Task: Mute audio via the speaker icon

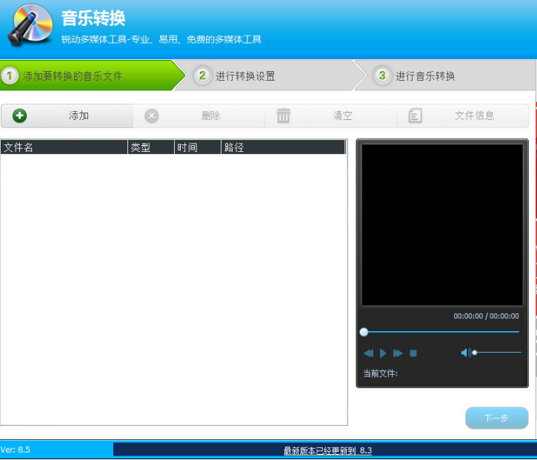Action: click(465, 353)
